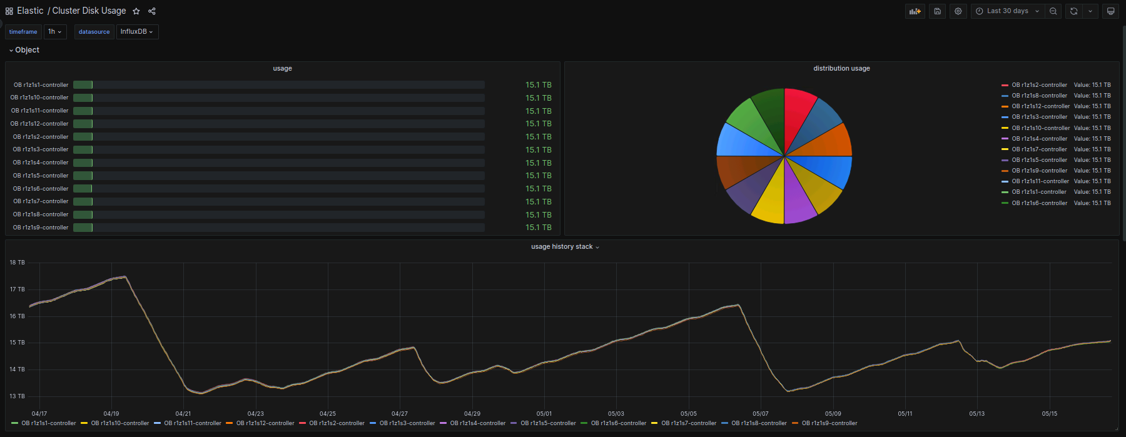Open the timeframe 1h dropdown
The image size is (1126, 437).
click(55, 32)
